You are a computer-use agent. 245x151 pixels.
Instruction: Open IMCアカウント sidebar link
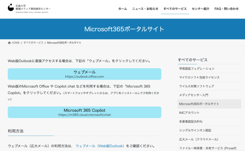[189, 113]
